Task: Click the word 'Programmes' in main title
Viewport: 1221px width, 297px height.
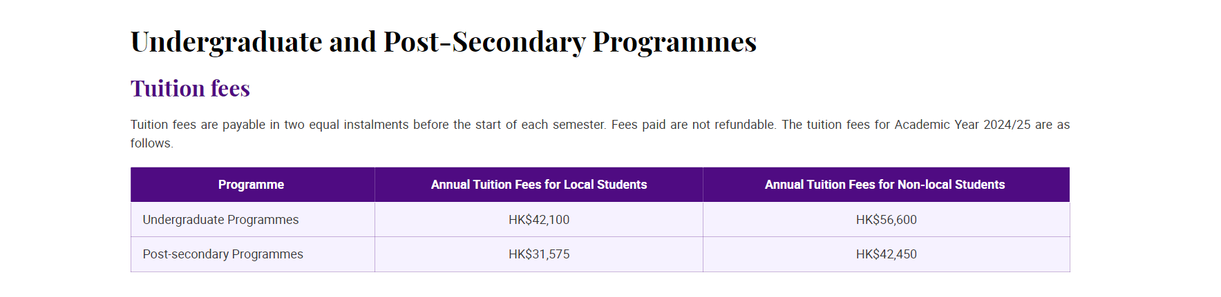Action: pos(674,42)
